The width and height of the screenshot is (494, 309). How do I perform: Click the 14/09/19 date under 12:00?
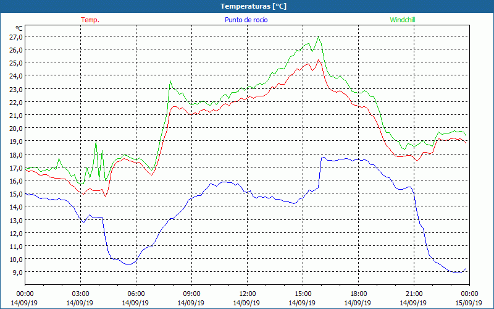[246, 303]
